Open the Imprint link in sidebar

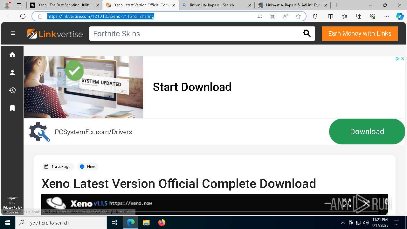coord(12,198)
